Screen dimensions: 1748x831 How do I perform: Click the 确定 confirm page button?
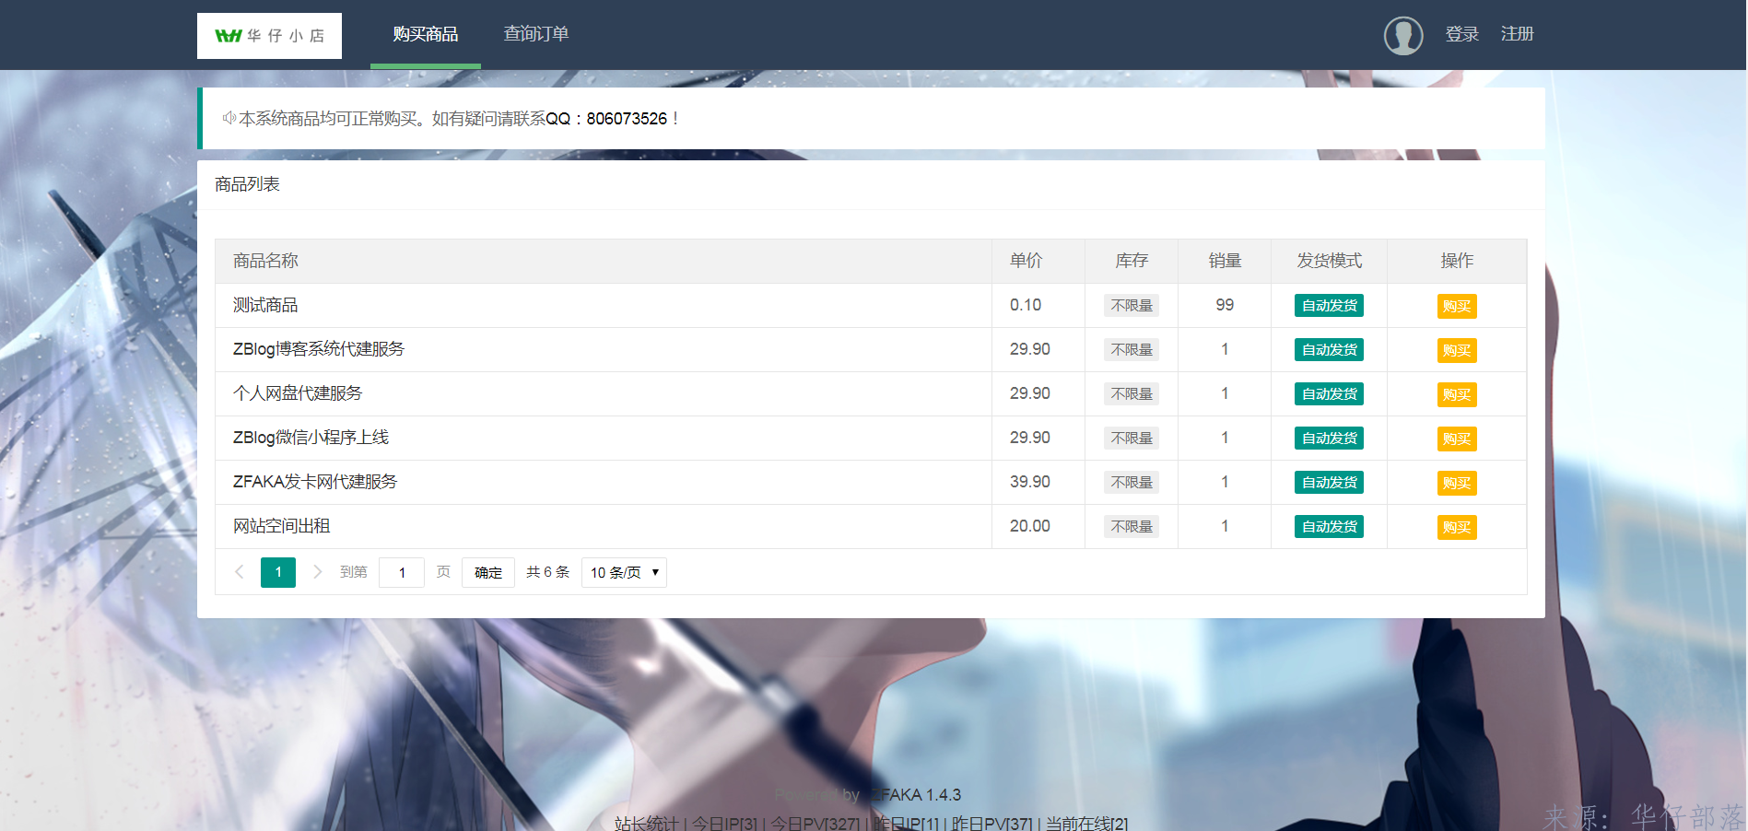[x=488, y=572]
